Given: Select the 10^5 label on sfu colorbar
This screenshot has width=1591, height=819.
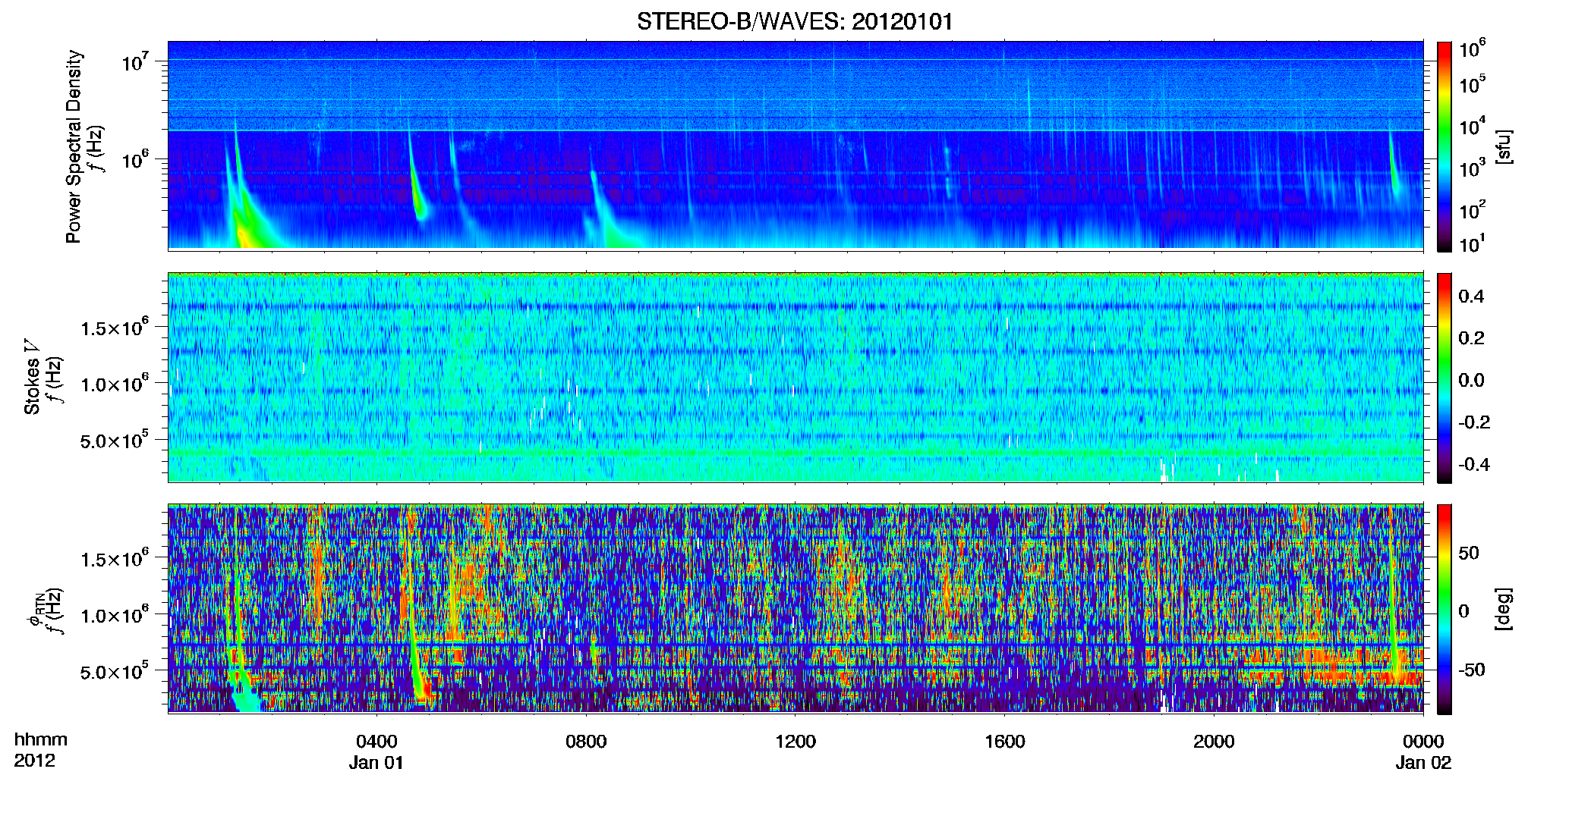Looking at the screenshot, I should 1473,84.
